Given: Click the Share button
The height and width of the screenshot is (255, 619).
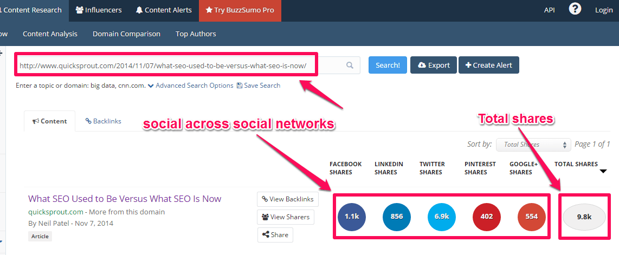Looking at the screenshot, I should pos(275,235).
